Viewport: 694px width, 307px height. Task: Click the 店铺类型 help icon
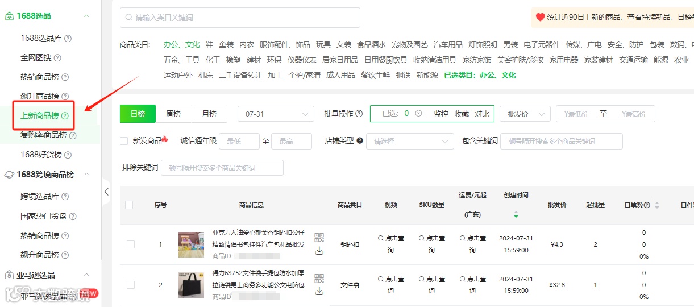(360, 141)
